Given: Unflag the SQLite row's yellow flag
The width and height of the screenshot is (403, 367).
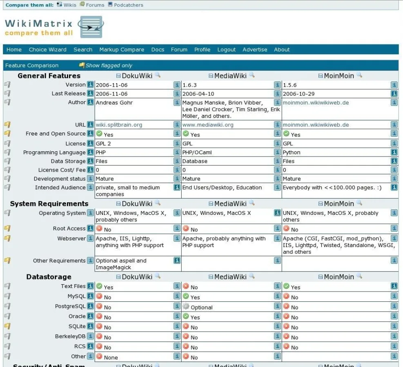Looking at the screenshot, I should click(x=7, y=326).
